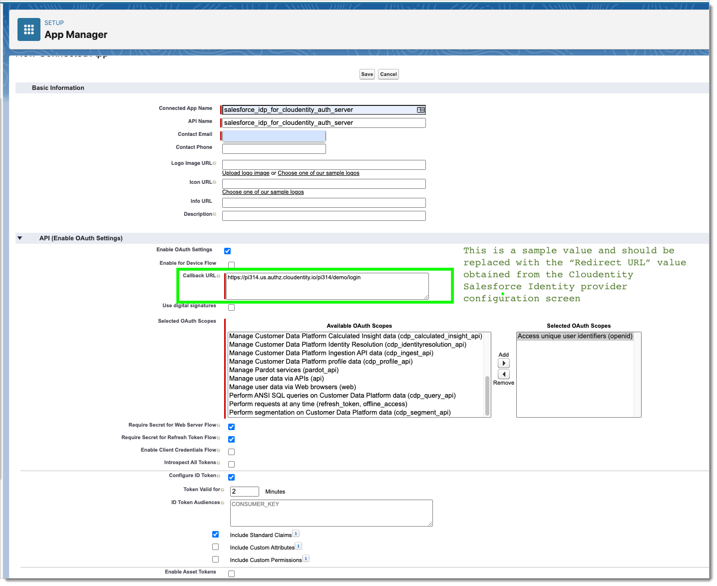Check Enable for Device Flow checkbox
Image resolution: width=717 pixels, height=586 pixels.
point(232,264)
